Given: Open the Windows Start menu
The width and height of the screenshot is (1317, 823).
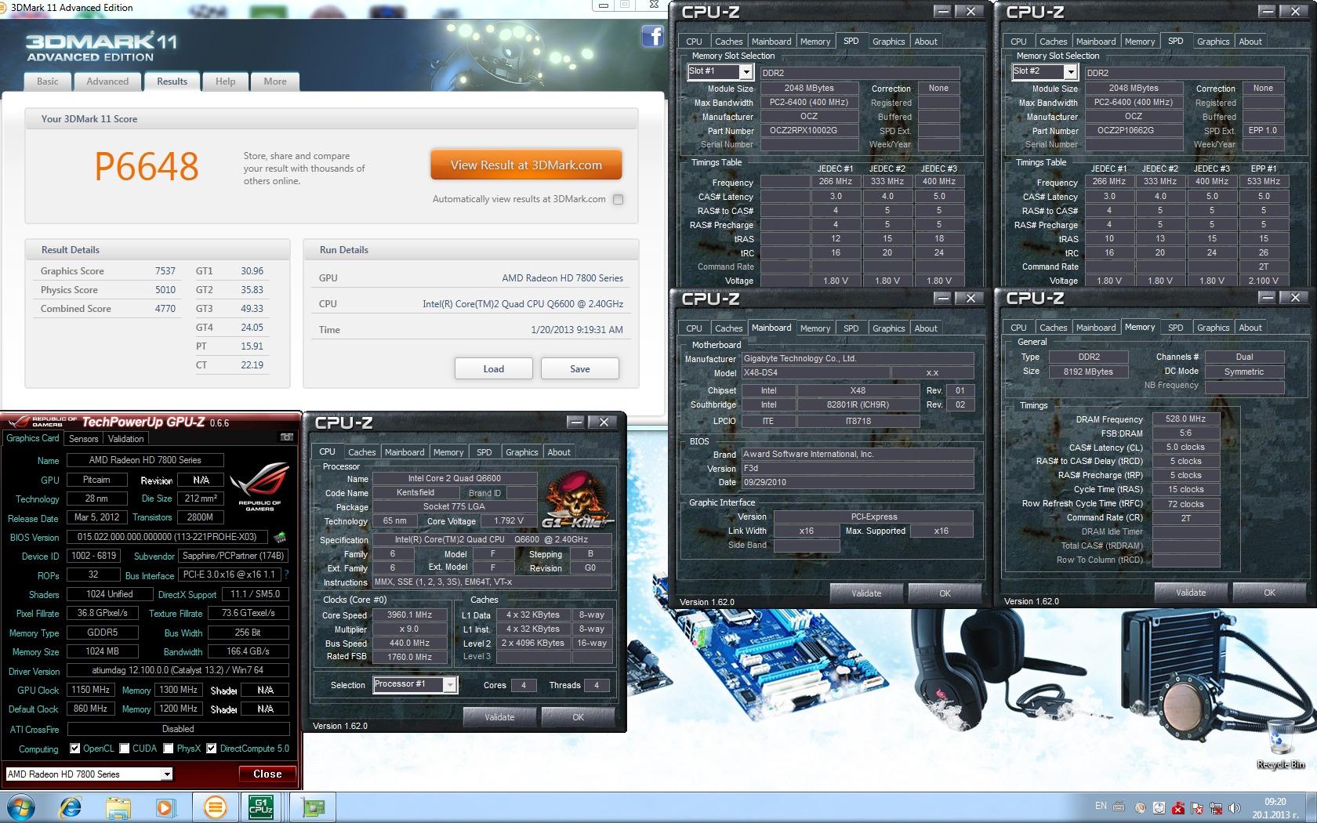Looking at the screenshot, I should 20,807.
